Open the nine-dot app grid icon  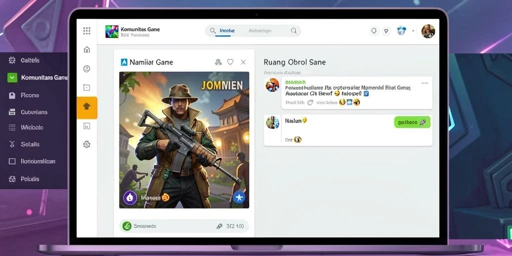(86, 31)
